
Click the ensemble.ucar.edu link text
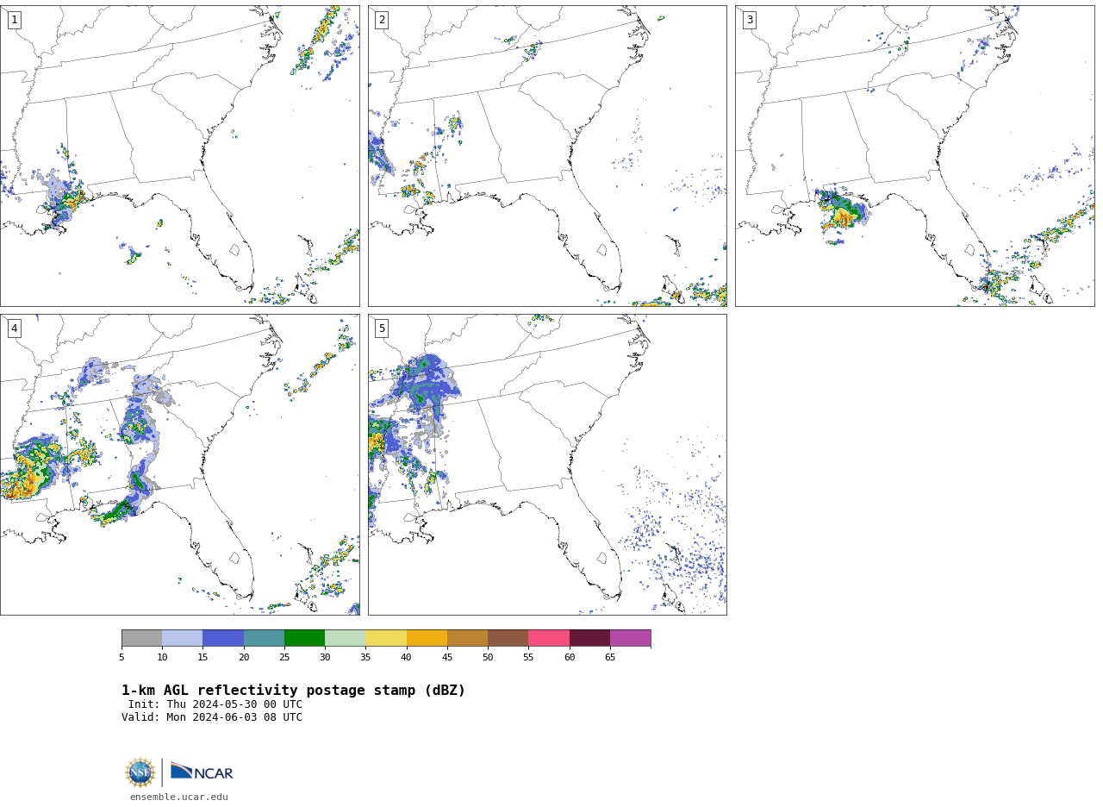click(179, 797)
